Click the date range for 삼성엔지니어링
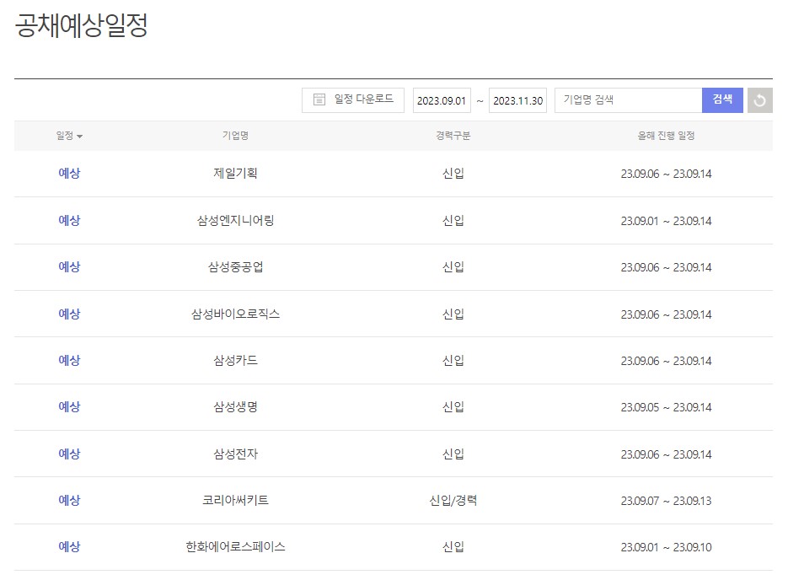Viewport: 788px width, 580px height. point(666,221)
